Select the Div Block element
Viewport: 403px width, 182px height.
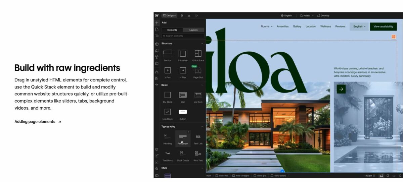click(168, 97)
